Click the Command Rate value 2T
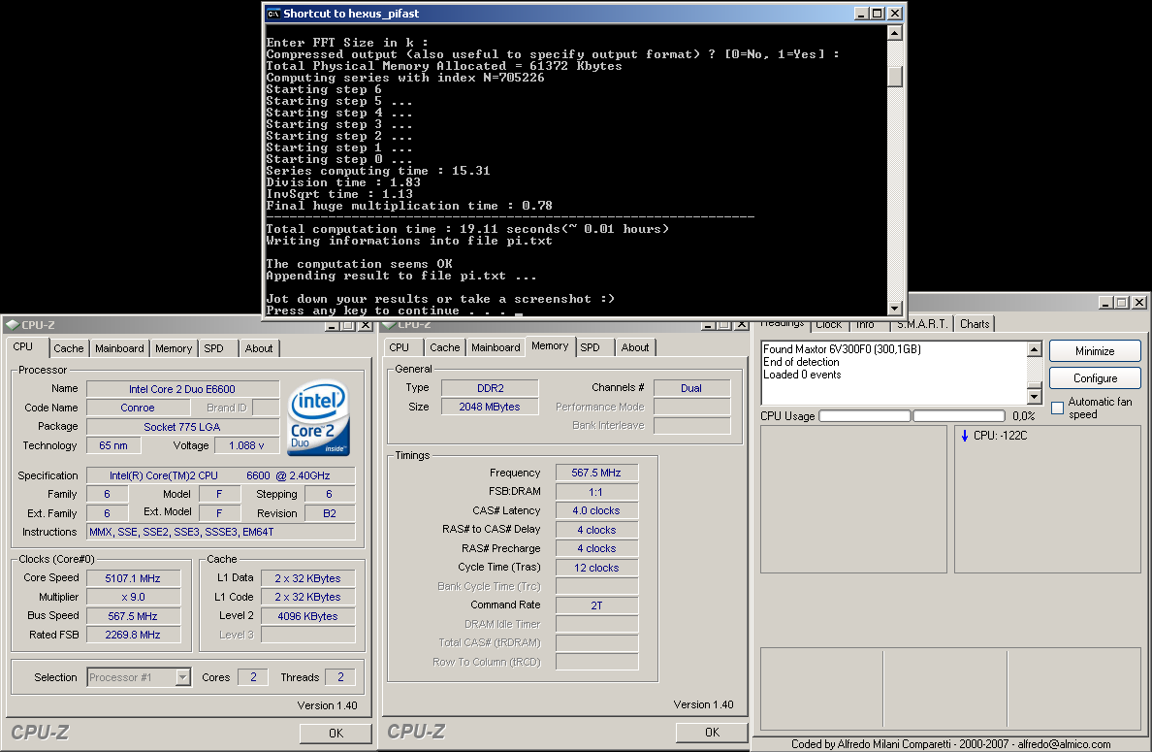 [x=596, y=605]
